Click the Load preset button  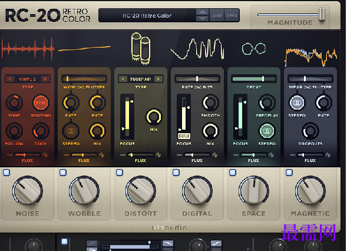tap(217, 15)
